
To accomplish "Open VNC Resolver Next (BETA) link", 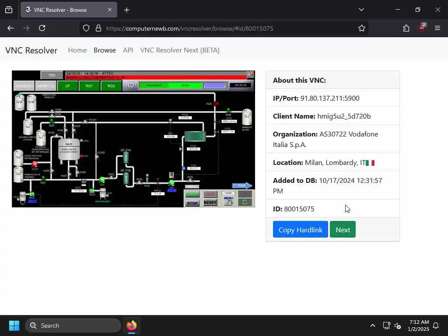I will (x=180, y=50).
